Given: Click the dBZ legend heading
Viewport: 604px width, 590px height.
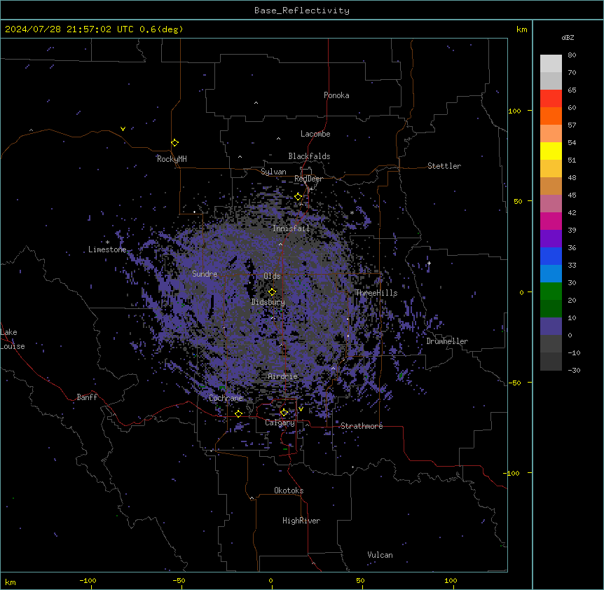Looking at the screenshot, I should pos(568,38).
